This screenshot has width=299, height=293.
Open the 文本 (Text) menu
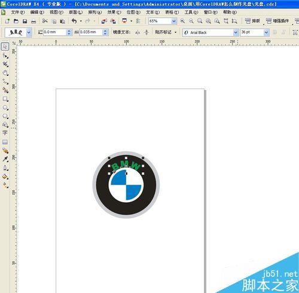pos(152,13)
